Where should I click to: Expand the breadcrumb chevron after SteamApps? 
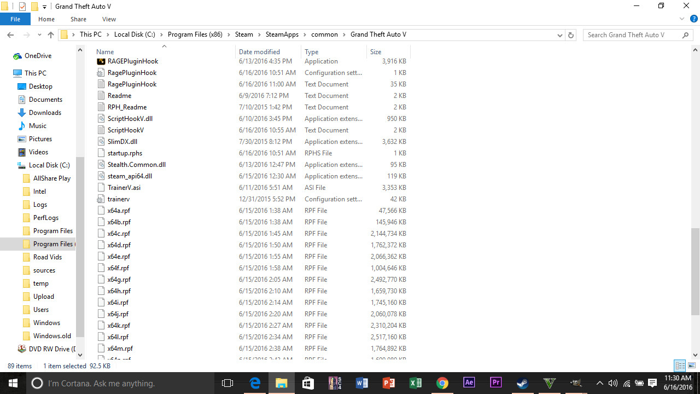tap(305, 35)
